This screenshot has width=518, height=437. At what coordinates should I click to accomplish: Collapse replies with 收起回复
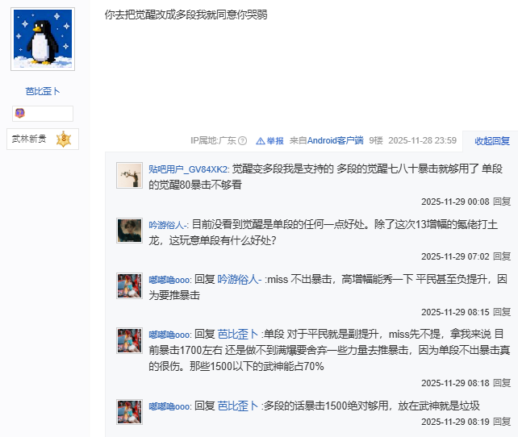coord(492,141)
